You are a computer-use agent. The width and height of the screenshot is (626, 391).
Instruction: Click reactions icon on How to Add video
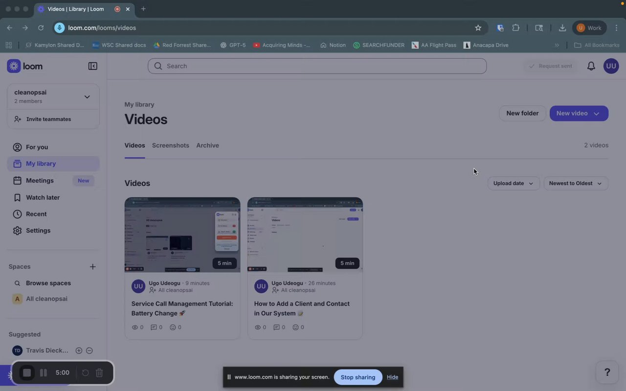[x=295, y=327]
